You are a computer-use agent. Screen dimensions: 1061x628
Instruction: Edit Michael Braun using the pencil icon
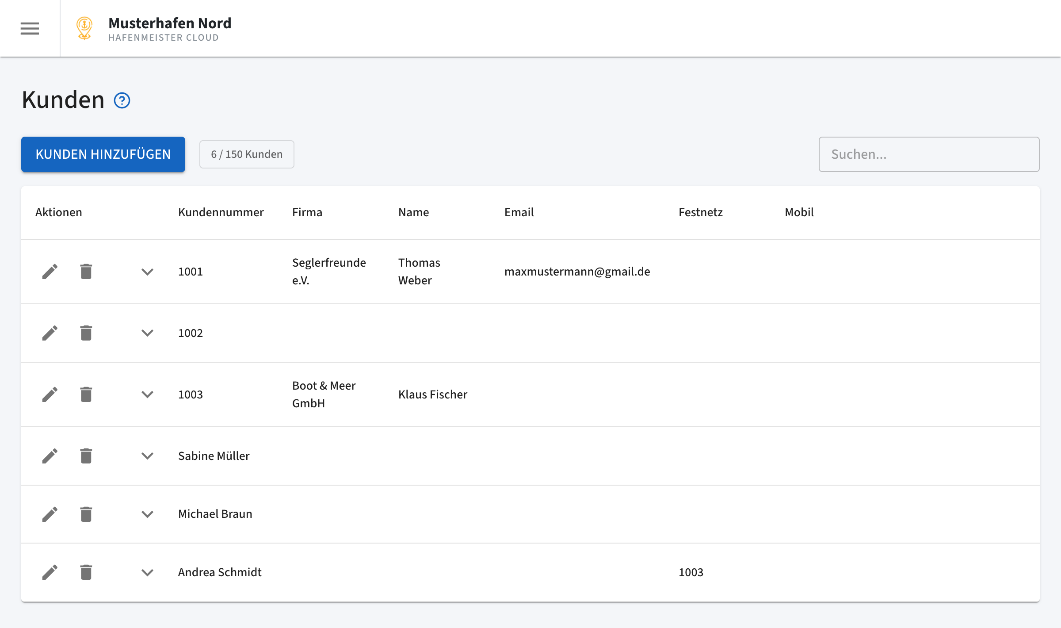(x=50, y=514)
